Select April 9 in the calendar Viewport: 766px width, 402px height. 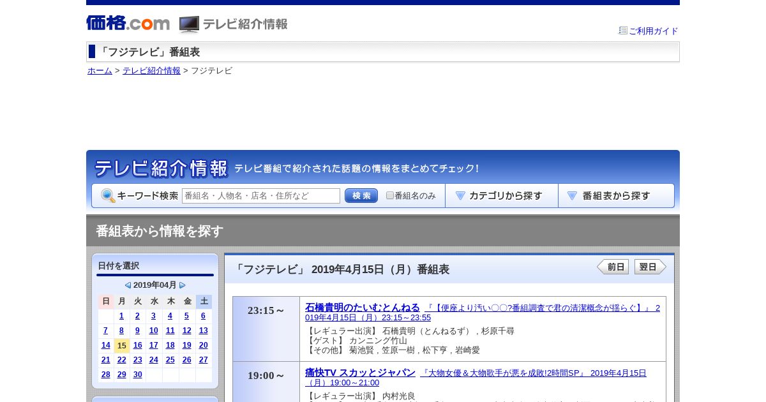point(137,331)
